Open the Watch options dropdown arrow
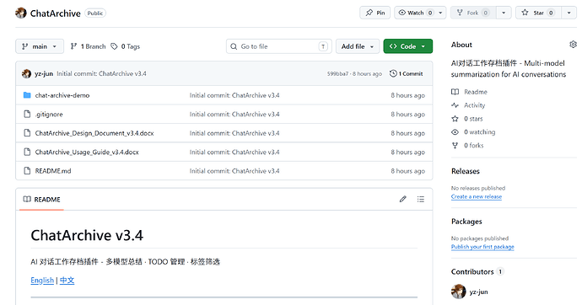The height and width of the screenshot is (305, 582). (x=440, y=13)
